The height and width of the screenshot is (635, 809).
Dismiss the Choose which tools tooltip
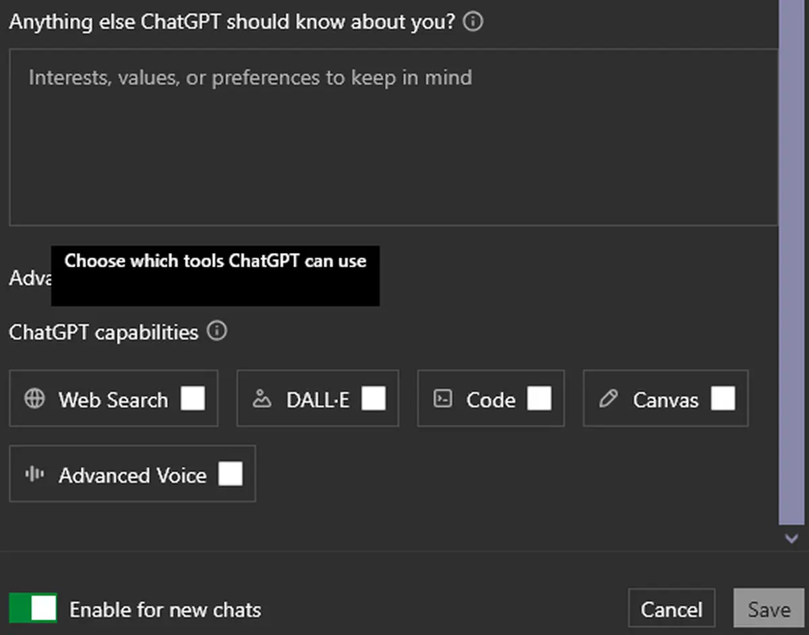click(x=215, y=275)
